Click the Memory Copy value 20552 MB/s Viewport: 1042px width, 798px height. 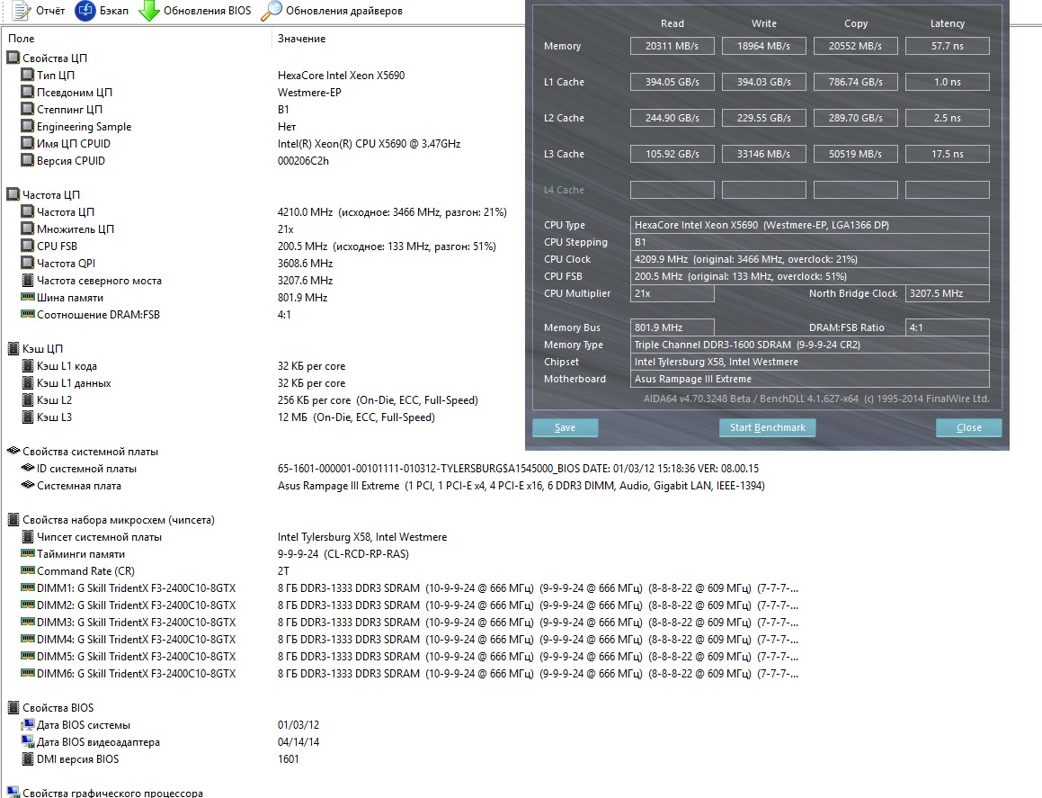pos(855,46)
